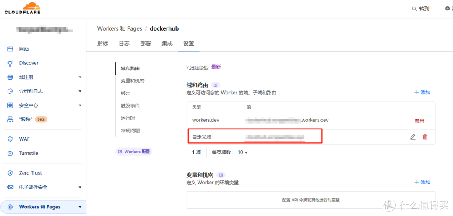Expand the 电子邮件安全 sidebar arrow
This screenshot has width=453, height=216.
80,188
